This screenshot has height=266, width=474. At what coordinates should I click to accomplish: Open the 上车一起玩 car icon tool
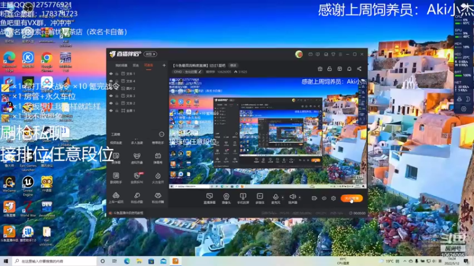click(x=116, y=198)
